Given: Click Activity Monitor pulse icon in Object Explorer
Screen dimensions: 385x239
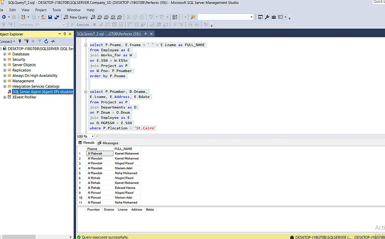Looking at the screenshot, I should 53,41.
